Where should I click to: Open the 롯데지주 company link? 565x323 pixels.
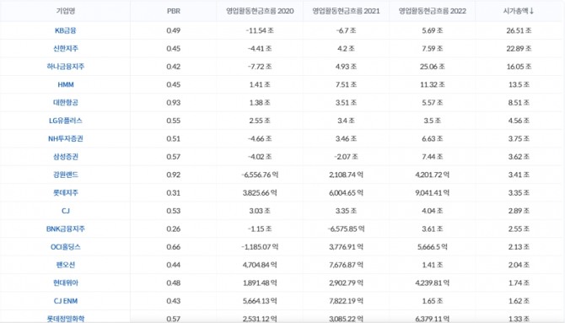point(66,192)
